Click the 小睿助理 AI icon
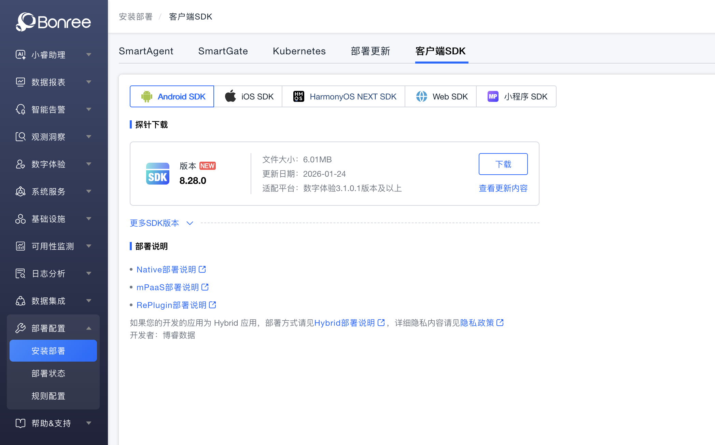This screenshot has width=715, height=445. (20, 55)
